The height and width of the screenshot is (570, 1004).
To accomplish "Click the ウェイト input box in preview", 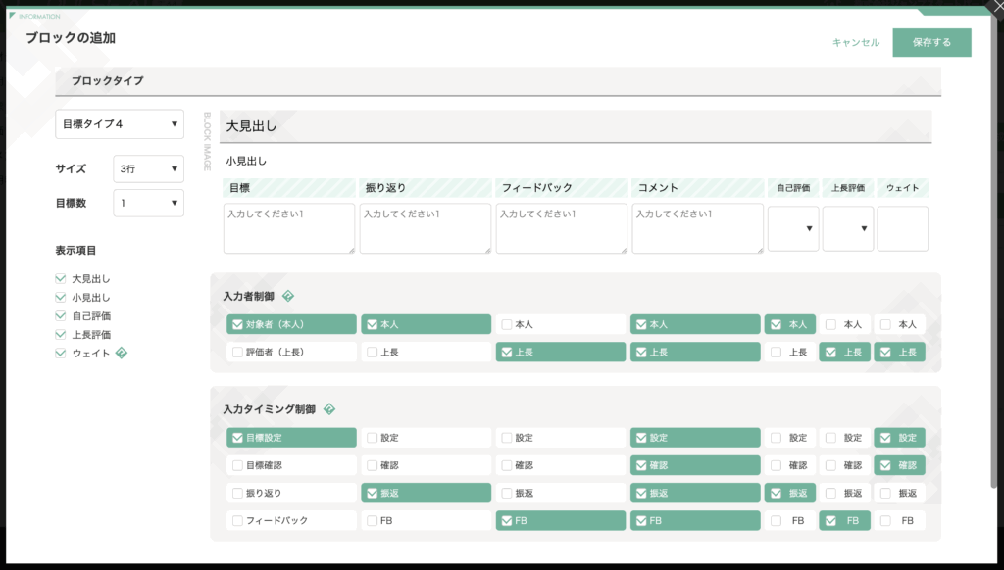I will [x=902, y=228].
